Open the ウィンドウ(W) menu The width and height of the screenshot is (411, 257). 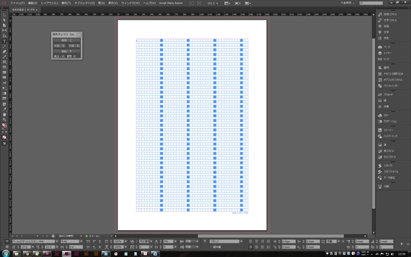click(130, 3)
